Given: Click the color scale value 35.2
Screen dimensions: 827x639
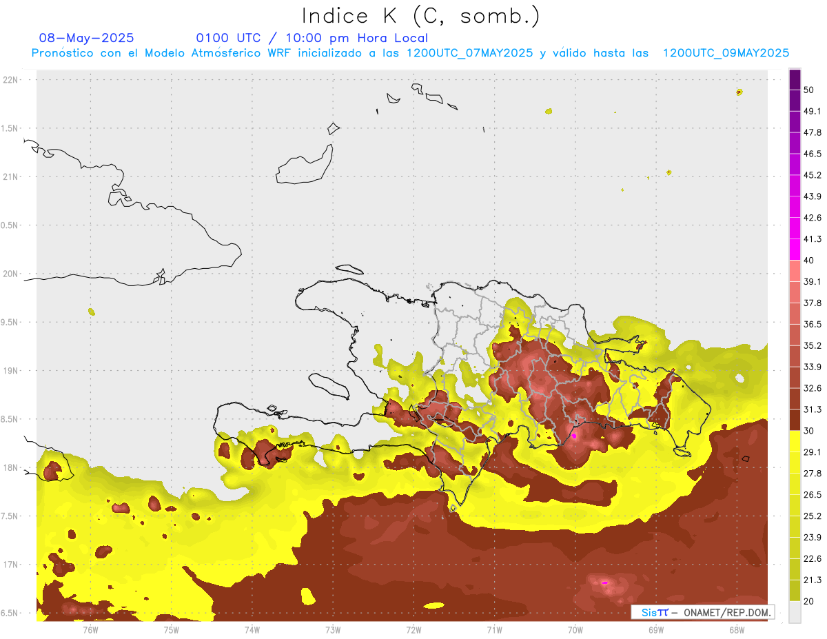Looking at the screenshot, I should 812,345.
